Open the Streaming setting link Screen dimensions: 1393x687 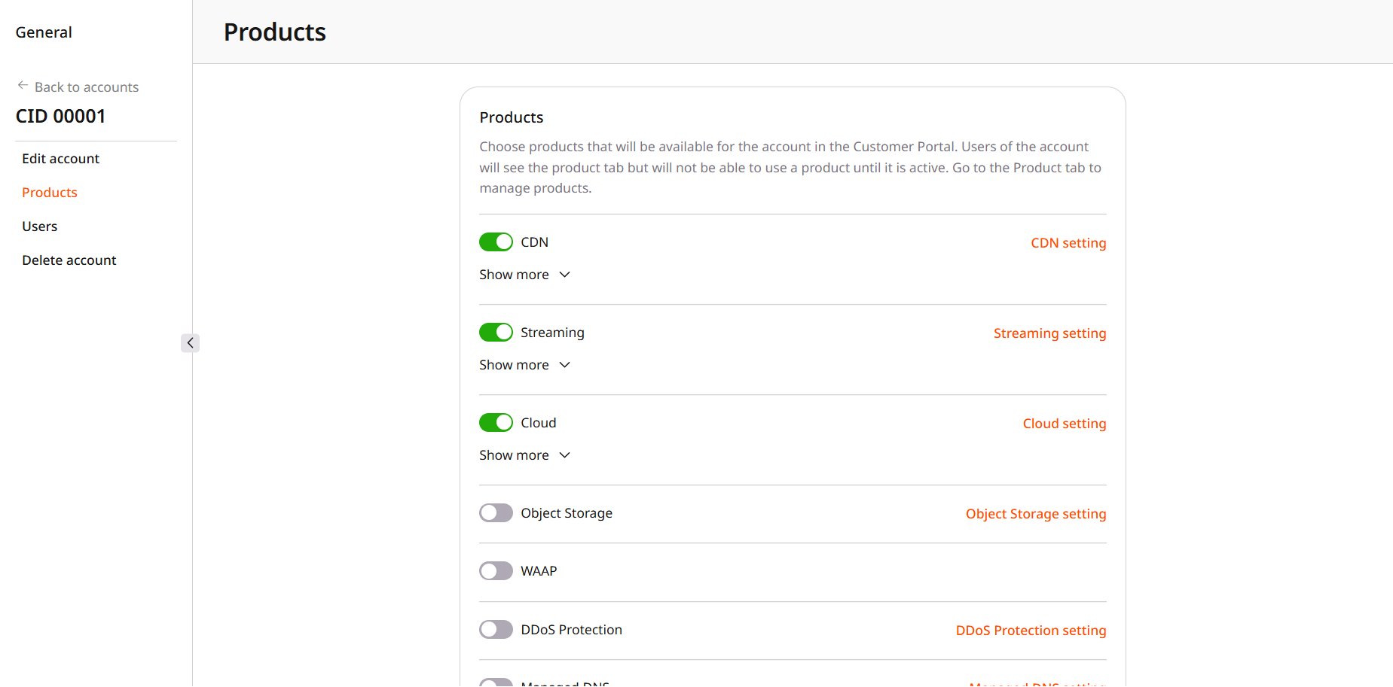pyautogui.click(x=1049, y=333)
